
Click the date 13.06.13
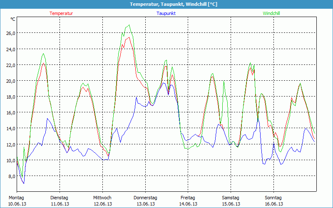coord(146,204)
